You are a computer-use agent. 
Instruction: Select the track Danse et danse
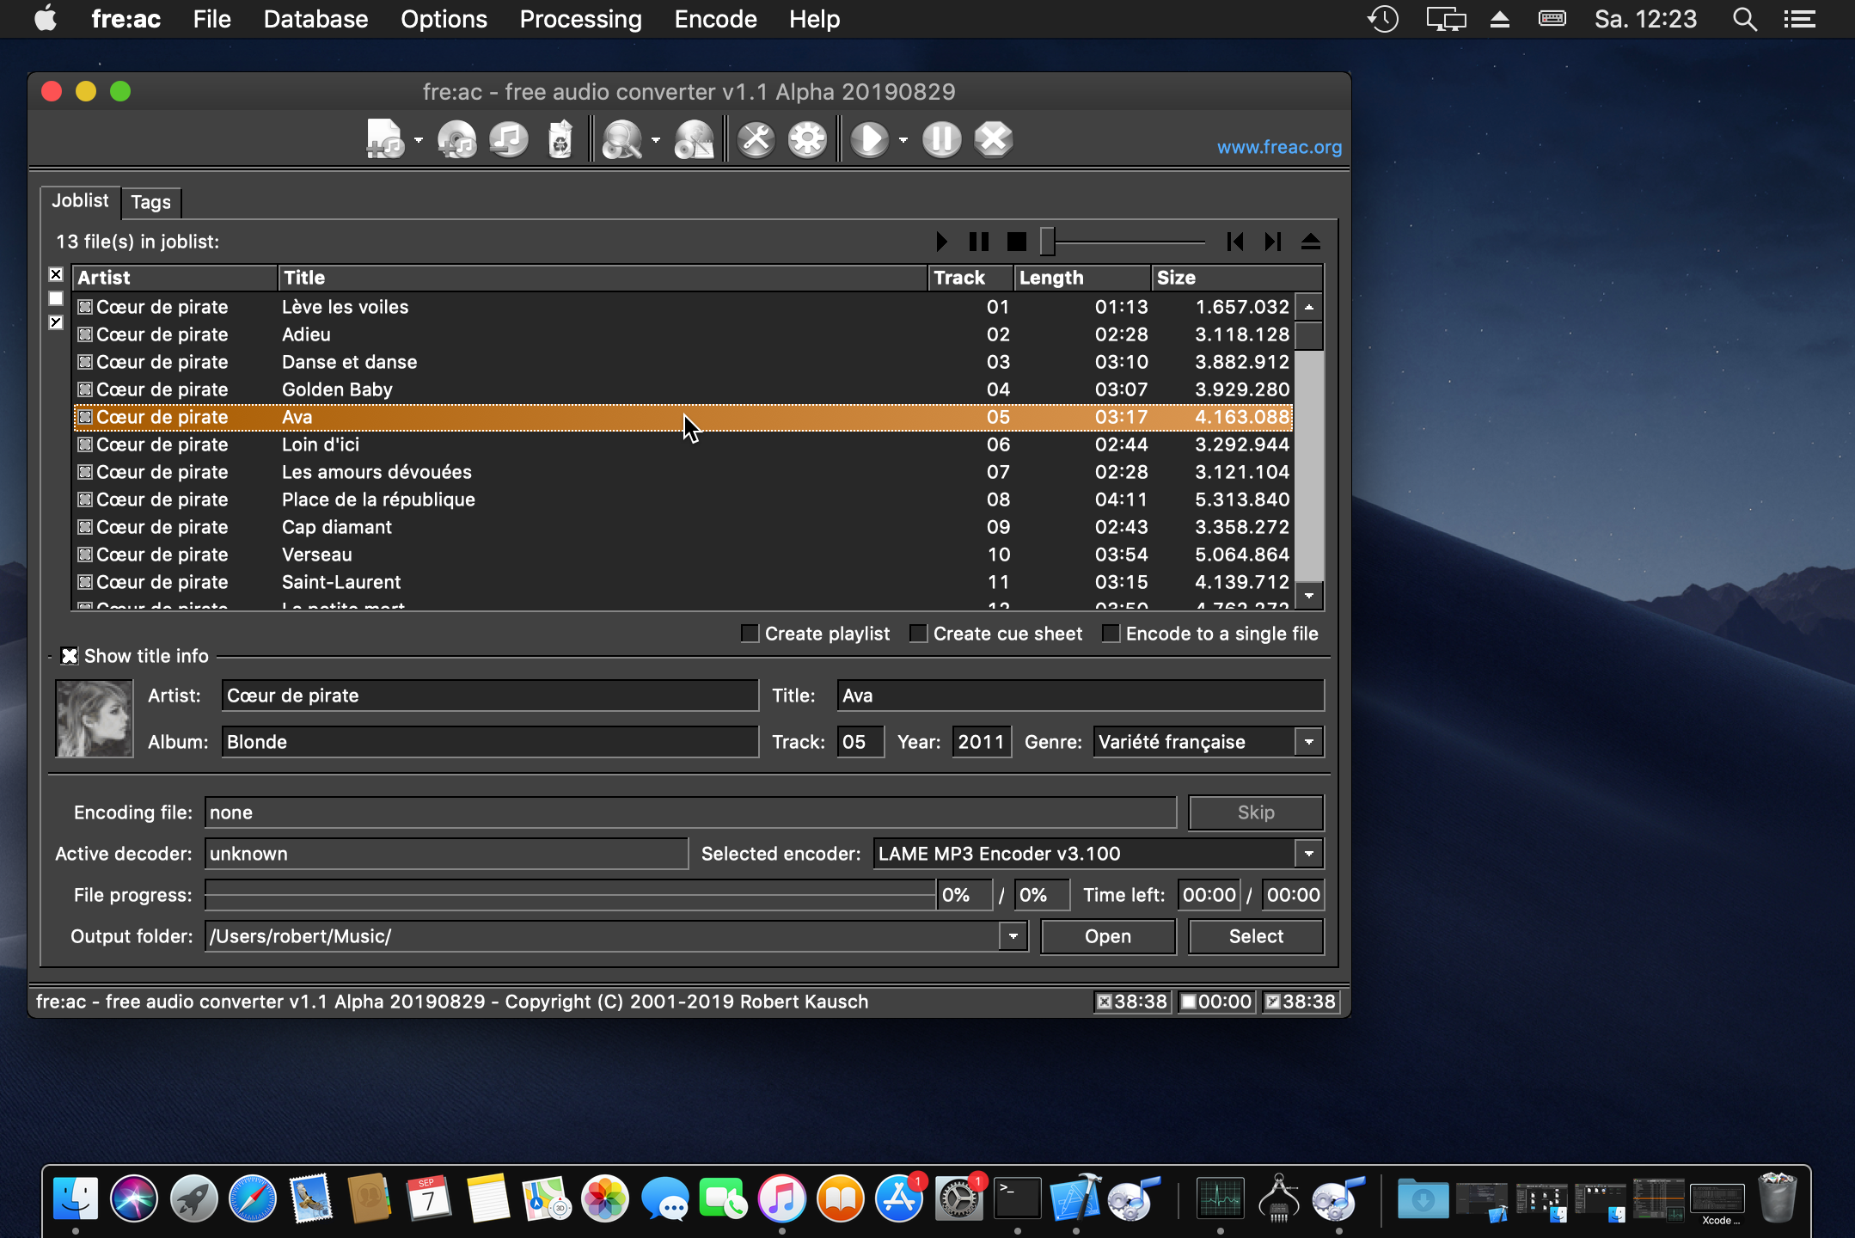[683, 362]
